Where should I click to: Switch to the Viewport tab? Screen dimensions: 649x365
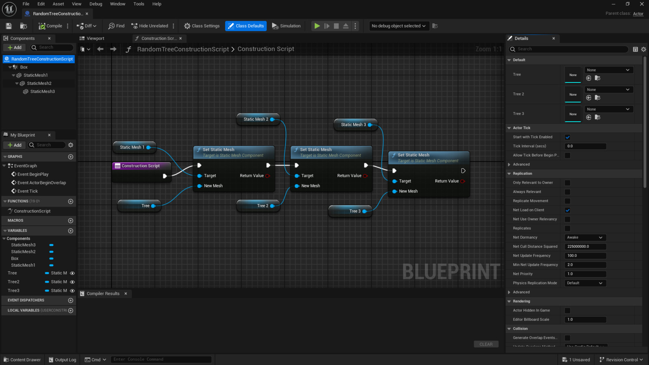[x=96, y=39]
